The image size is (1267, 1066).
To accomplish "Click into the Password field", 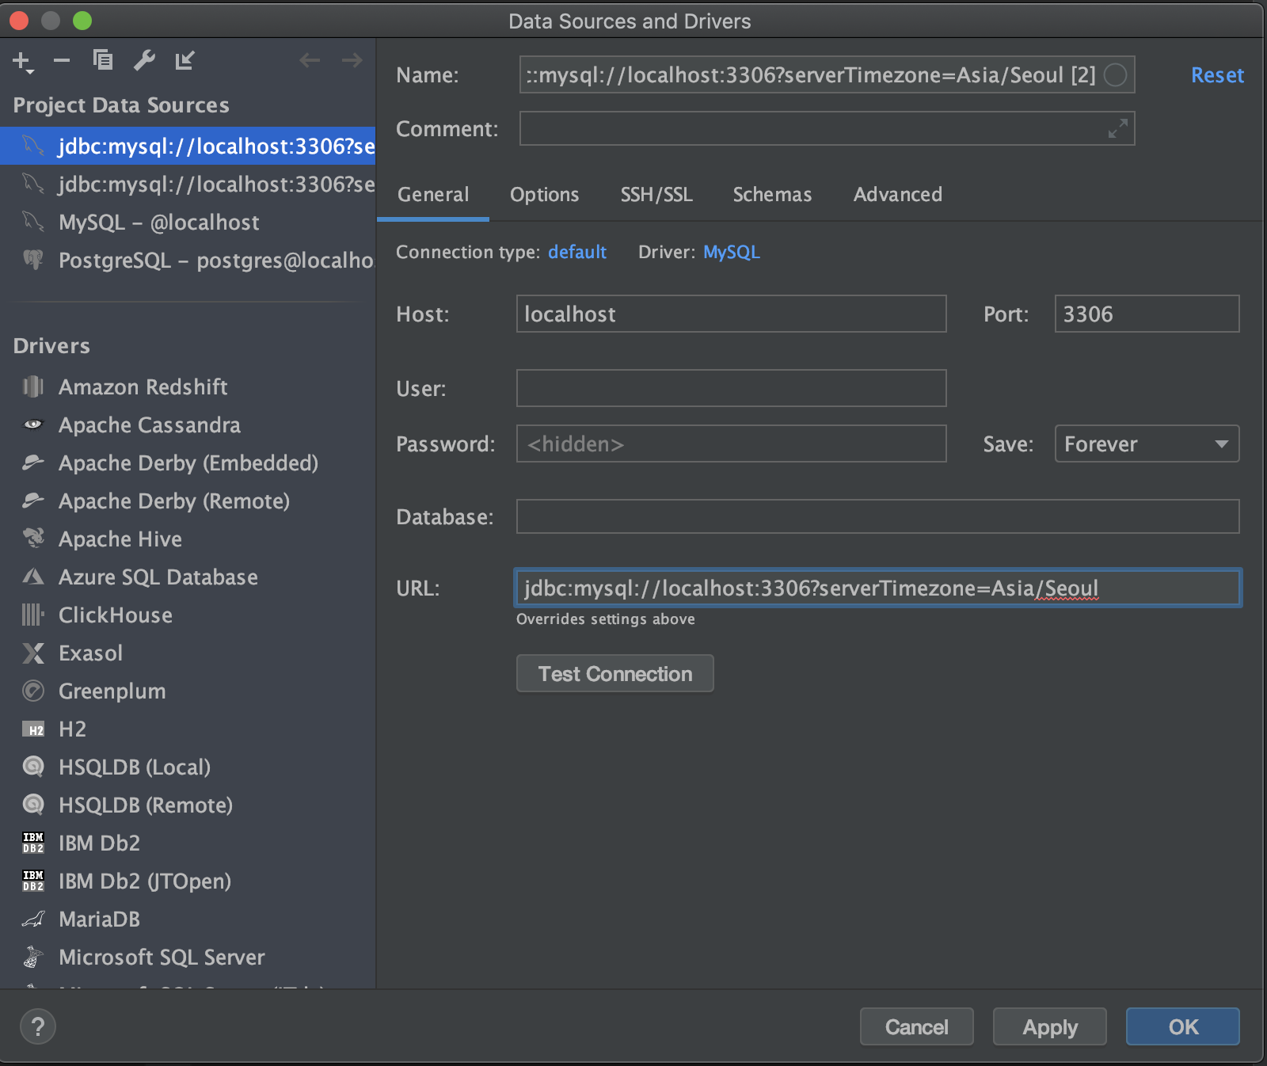I will (731, 444).
